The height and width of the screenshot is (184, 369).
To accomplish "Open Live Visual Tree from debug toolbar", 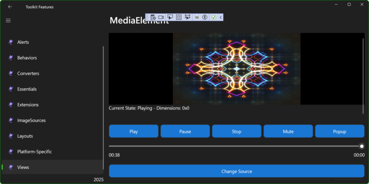I will (x=153, y=17).
